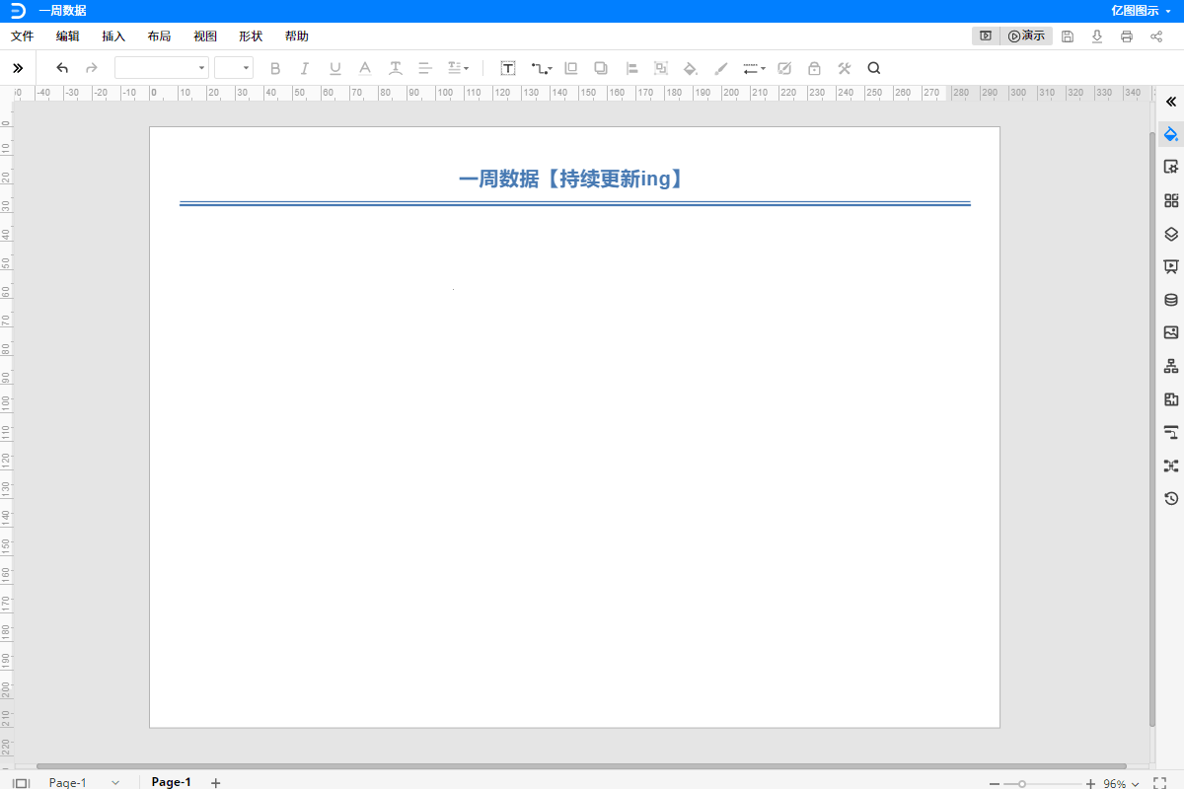Open the fill style panel in right sidebar
Image resolution: width=1184 pixels, height=789 pixels.
(1171, 134)
